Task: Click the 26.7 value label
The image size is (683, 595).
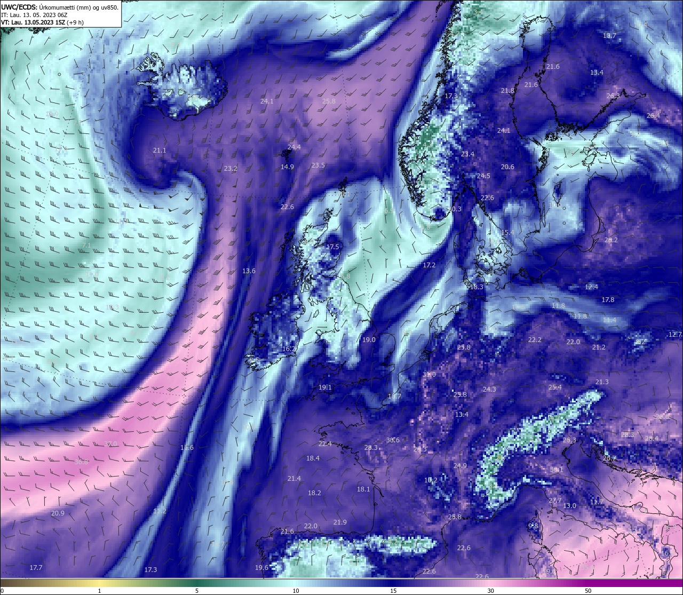Action: click(x=609, y=458)
